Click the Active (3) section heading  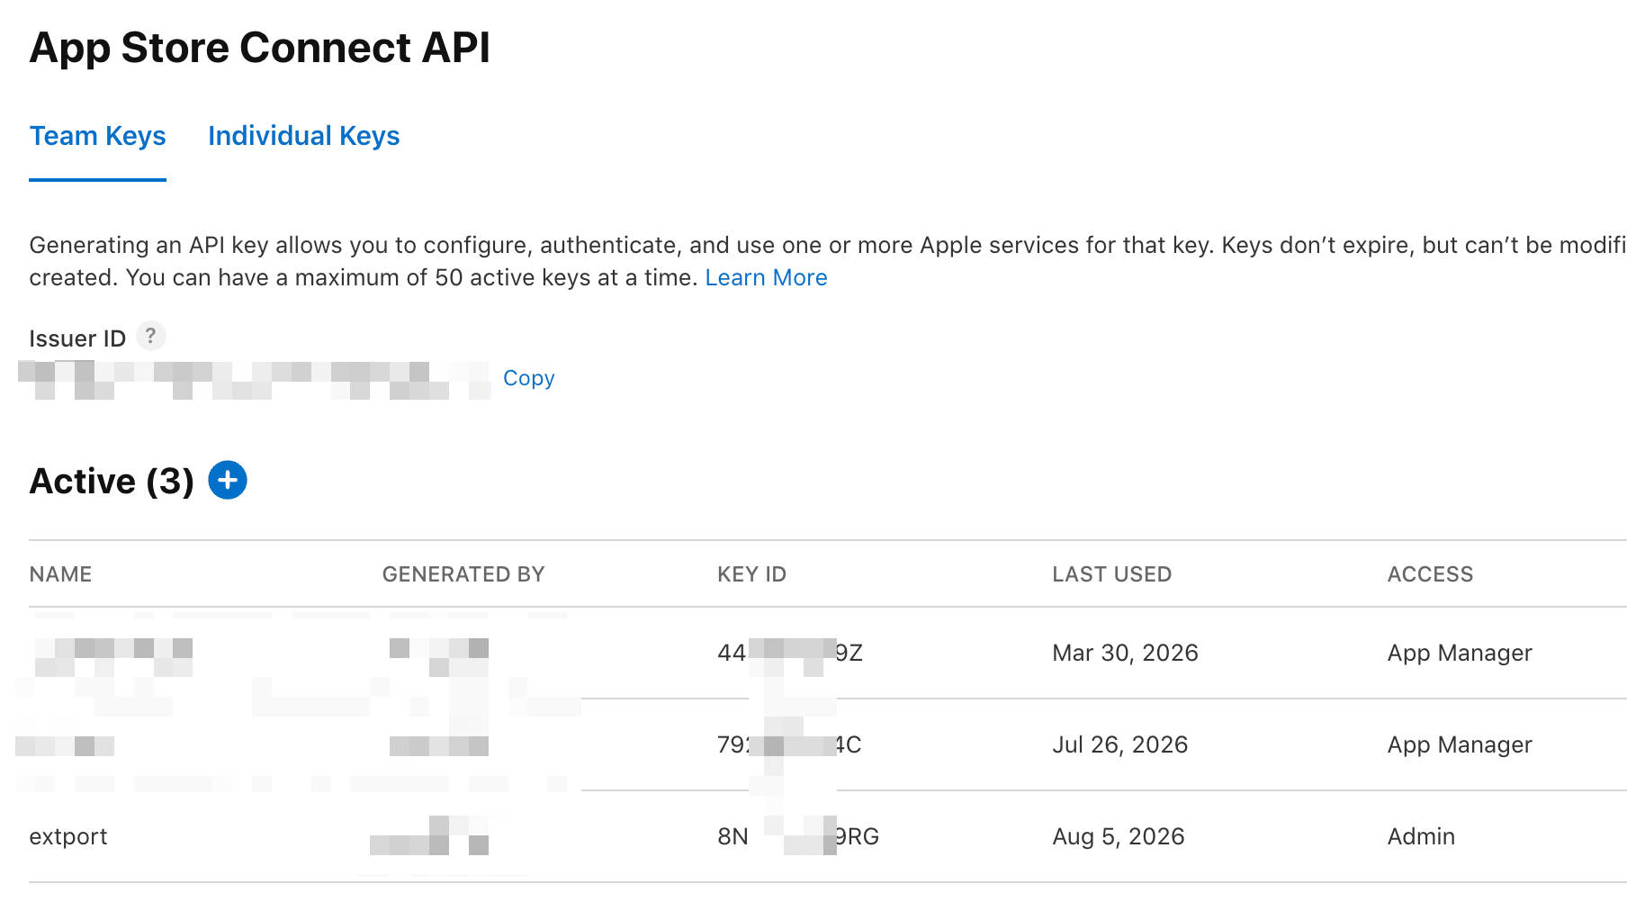112,481
